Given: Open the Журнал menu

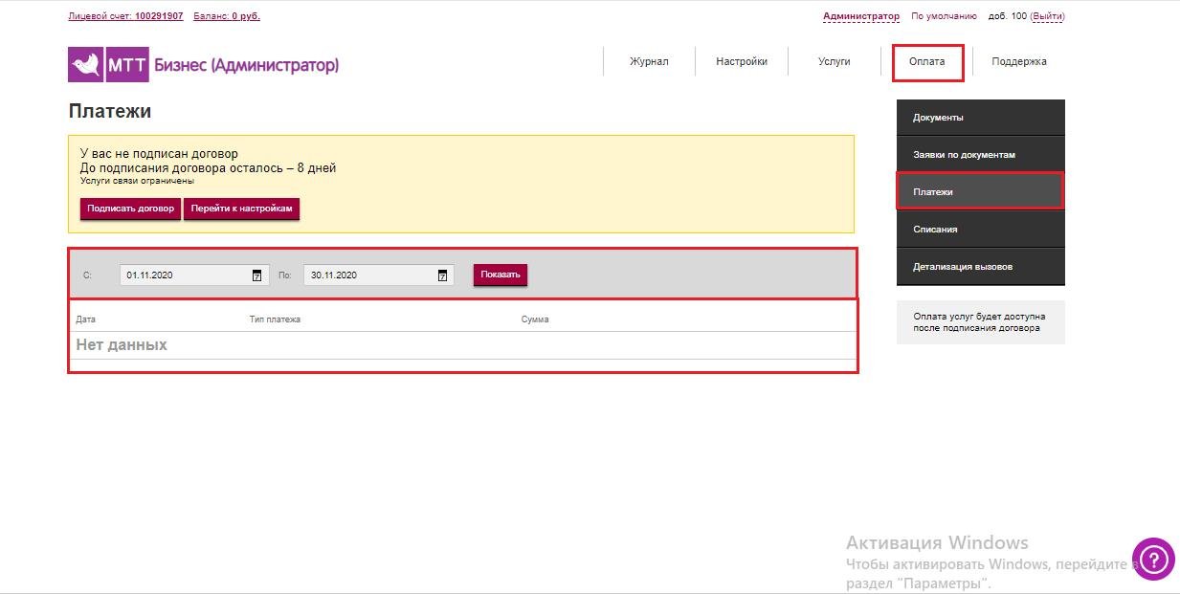Looking at the screenshot, I should pyautogui.click(x=649, y=61).
